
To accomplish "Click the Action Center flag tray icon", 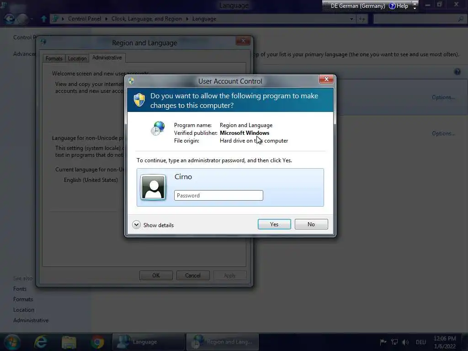I will pyautogui.click(x=383, y=342).
